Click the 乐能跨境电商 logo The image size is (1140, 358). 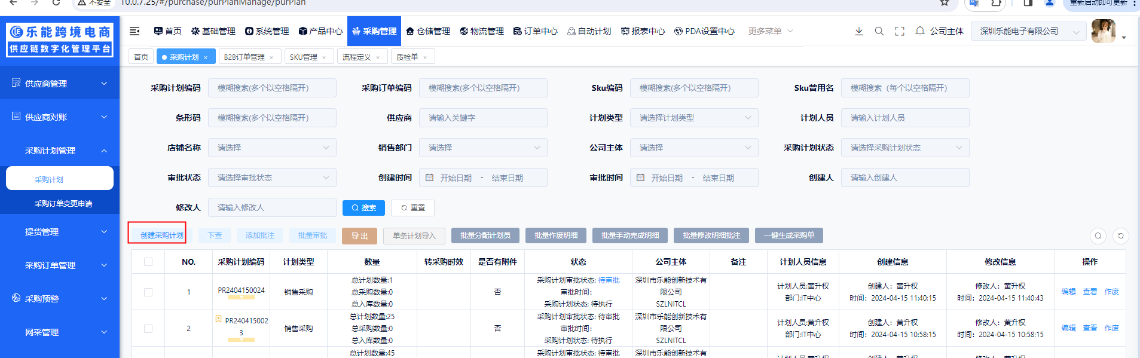[60, 40]
